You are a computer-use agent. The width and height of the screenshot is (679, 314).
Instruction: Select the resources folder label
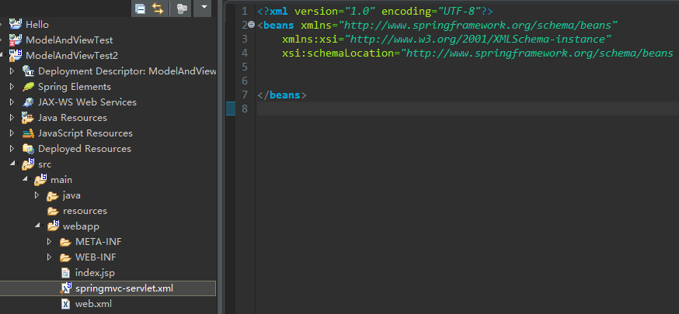[85, 211]
